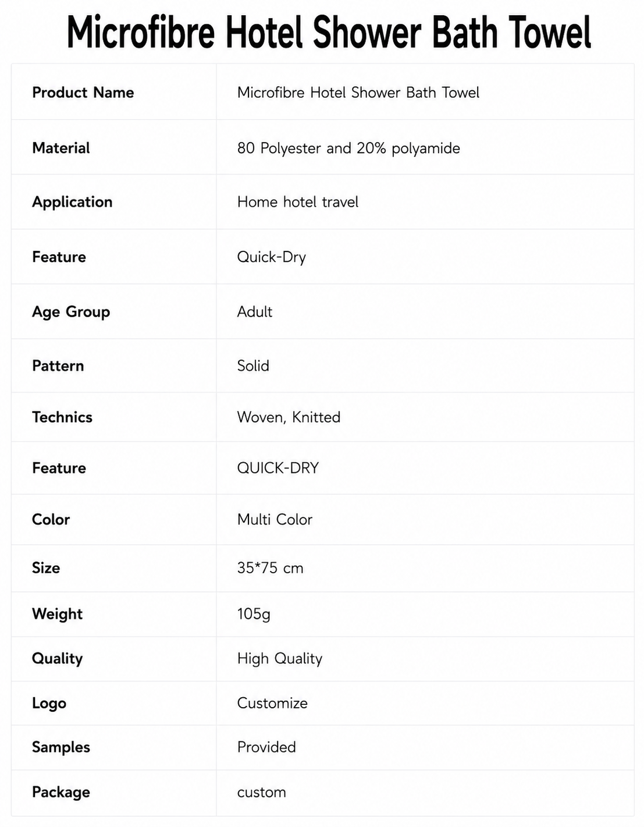Click the Material label

tap(61, 148)
